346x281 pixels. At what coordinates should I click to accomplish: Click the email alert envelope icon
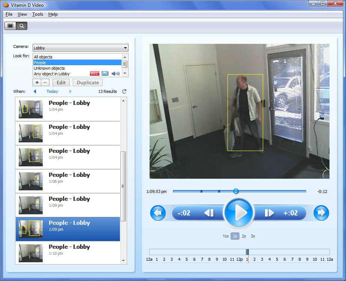pos(105,74)
